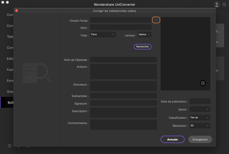This screenshot has width=229, height=154.
Task: Click the Nom input field
Action: coord(121,27)
